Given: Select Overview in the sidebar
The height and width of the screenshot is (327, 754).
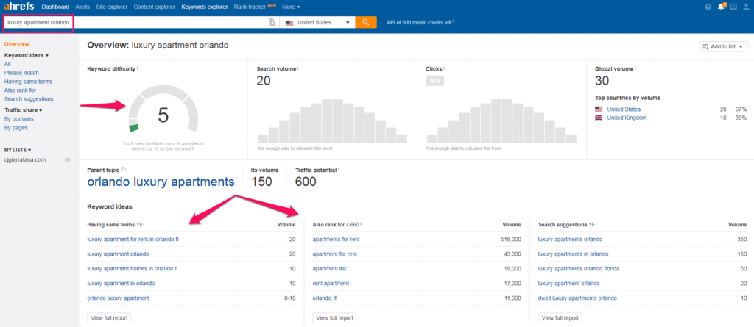Looking at the screenshot, I should click(x=17, y=44).
